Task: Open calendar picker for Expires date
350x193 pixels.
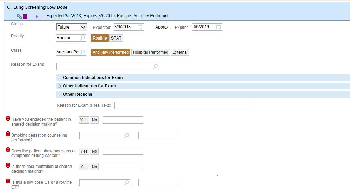Action: [218, 27]
